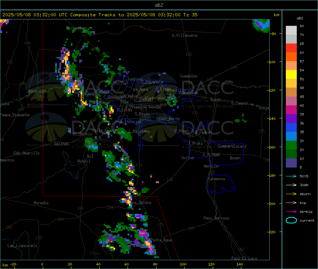Click the 'Paso_El_Loro' map label
Screen dimensions: 318x269
[244, 258]
